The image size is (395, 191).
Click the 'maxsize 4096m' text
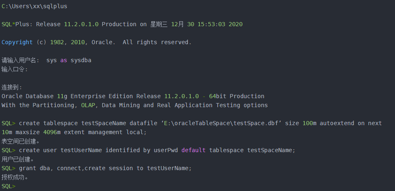click(38, 132)
